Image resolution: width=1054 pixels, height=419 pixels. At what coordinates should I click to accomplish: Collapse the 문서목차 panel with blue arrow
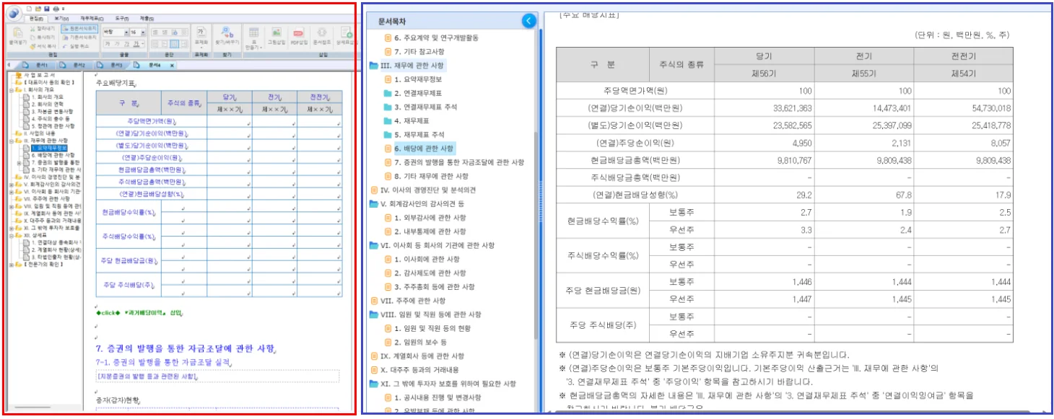528,21
